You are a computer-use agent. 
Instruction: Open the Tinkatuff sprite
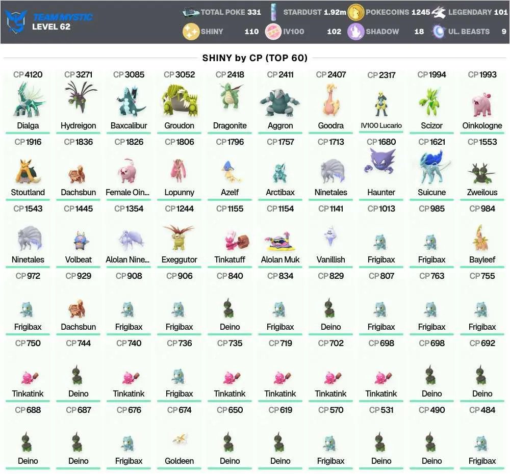[236, 241]
